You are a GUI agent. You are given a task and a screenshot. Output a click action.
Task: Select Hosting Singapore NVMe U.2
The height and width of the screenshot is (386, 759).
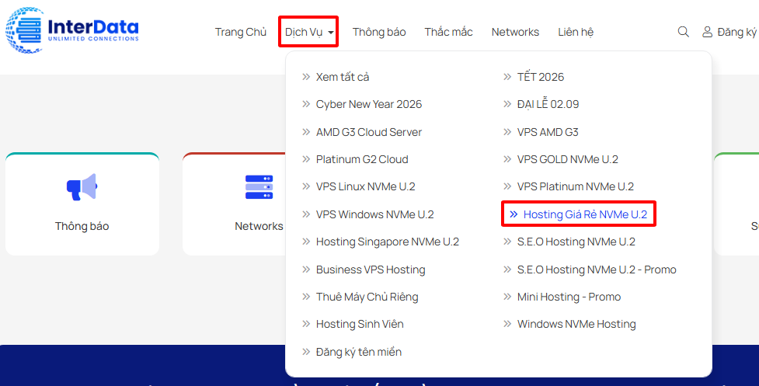pos(387,242)
